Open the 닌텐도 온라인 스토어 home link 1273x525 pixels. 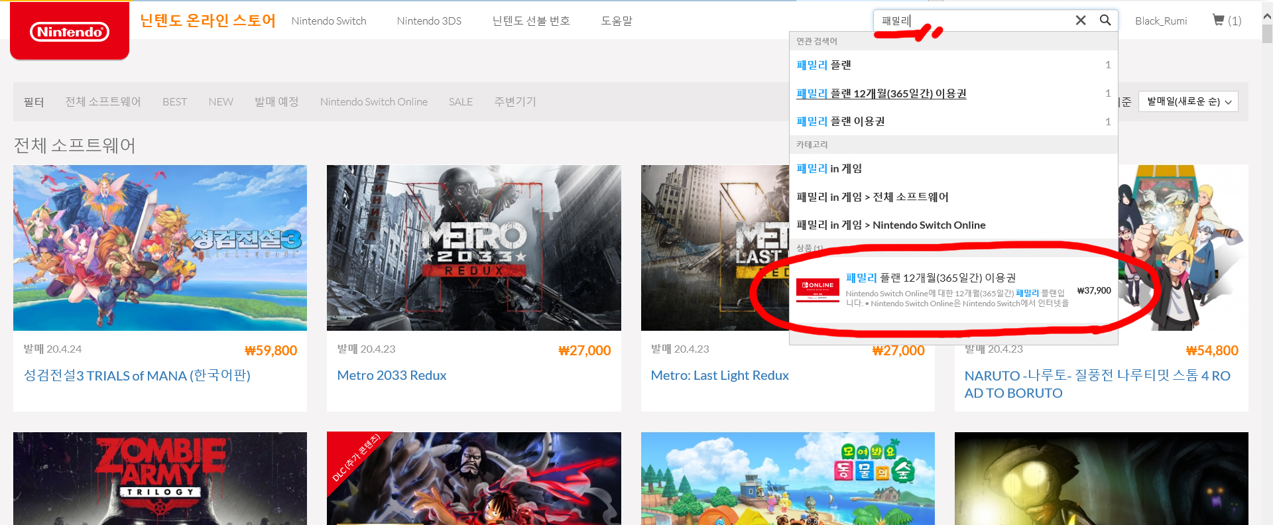point(208,21)
